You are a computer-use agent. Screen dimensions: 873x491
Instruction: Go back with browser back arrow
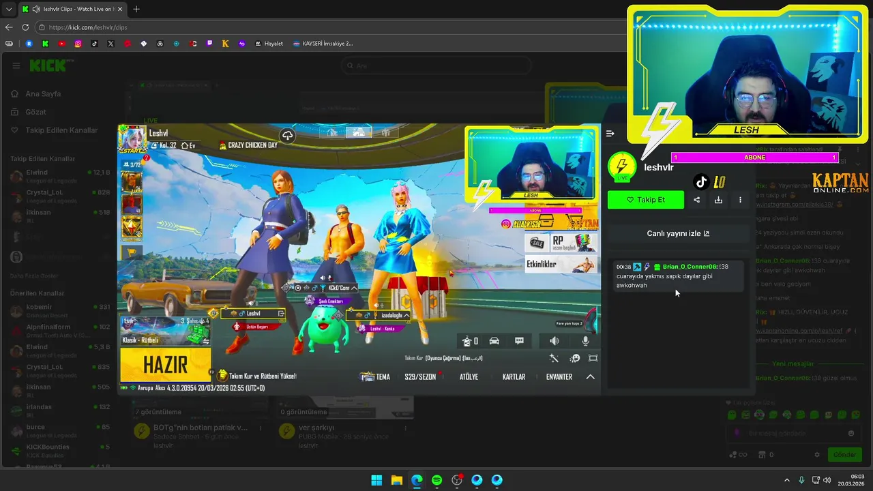(x=9, y=27)
